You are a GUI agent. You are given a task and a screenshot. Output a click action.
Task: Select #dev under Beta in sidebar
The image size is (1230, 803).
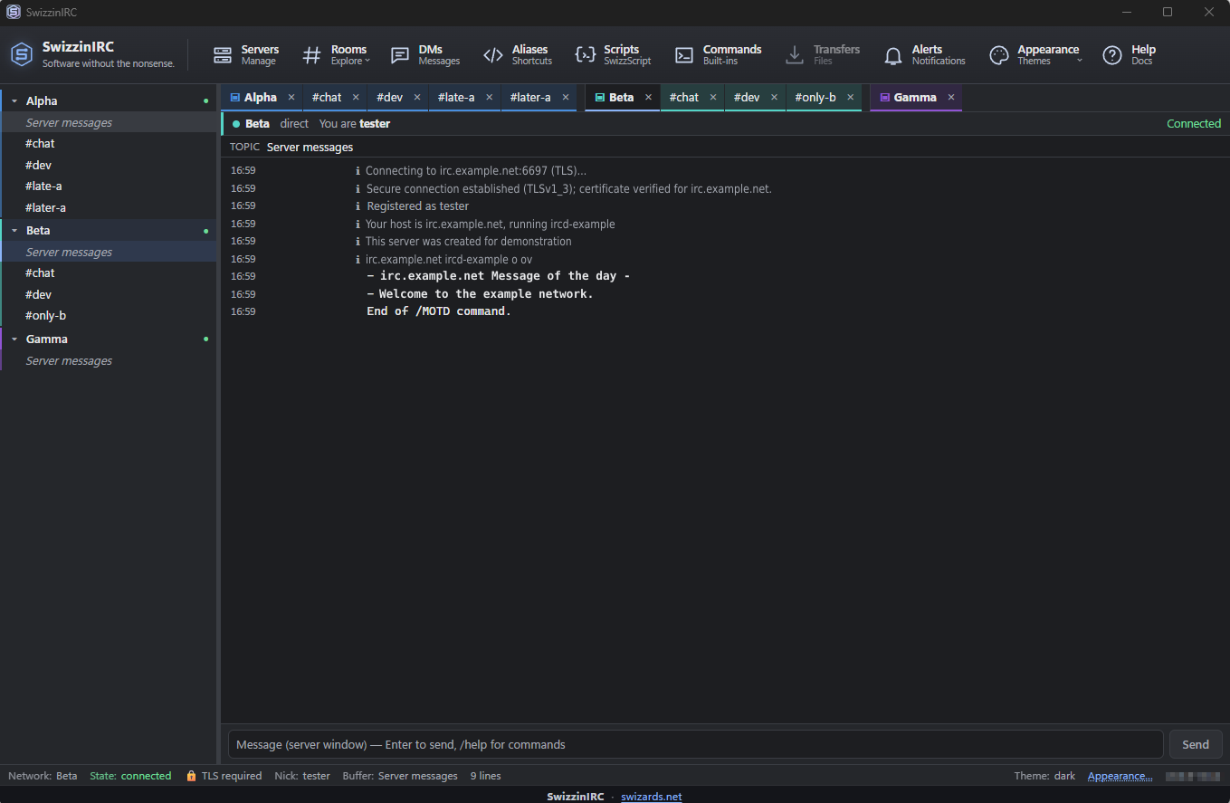pyautogui.click(x=109, y=294)
